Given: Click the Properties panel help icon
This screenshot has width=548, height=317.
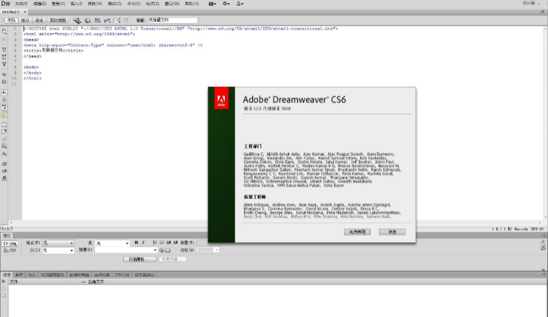Looking at the screenshot, I should (543, 242).
